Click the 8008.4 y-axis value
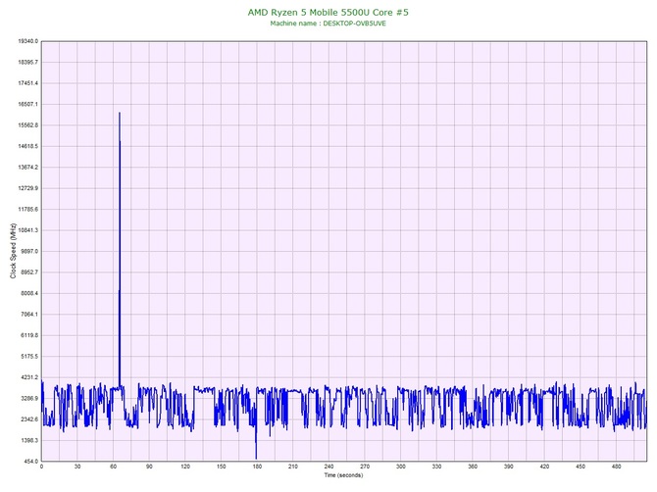 29,293
